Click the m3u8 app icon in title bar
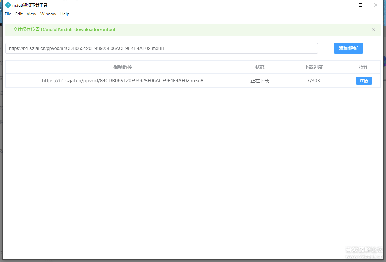386x262 pixels. coord(8,5)
